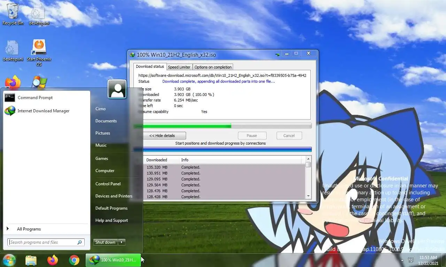This screenshot has width=446, height=267.
Task: Open Firefox from the taskbar
Action: [53, 260]
